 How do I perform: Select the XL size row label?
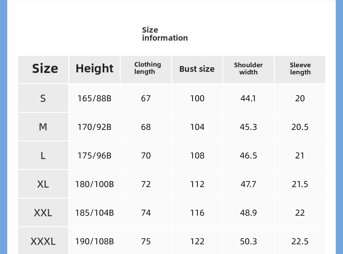tap(43, 184)
